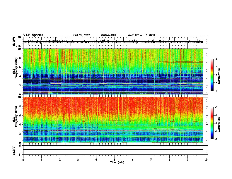Click the ch.3 voltage trace panel
Image resolution: width=232 pixels, height=179 pixels.
coord(115,150)
